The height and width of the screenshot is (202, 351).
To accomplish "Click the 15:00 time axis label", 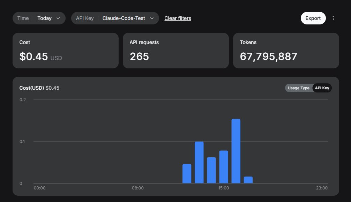I will 224,188.
